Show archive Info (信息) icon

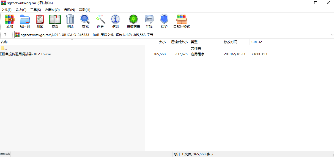point(116,21)
